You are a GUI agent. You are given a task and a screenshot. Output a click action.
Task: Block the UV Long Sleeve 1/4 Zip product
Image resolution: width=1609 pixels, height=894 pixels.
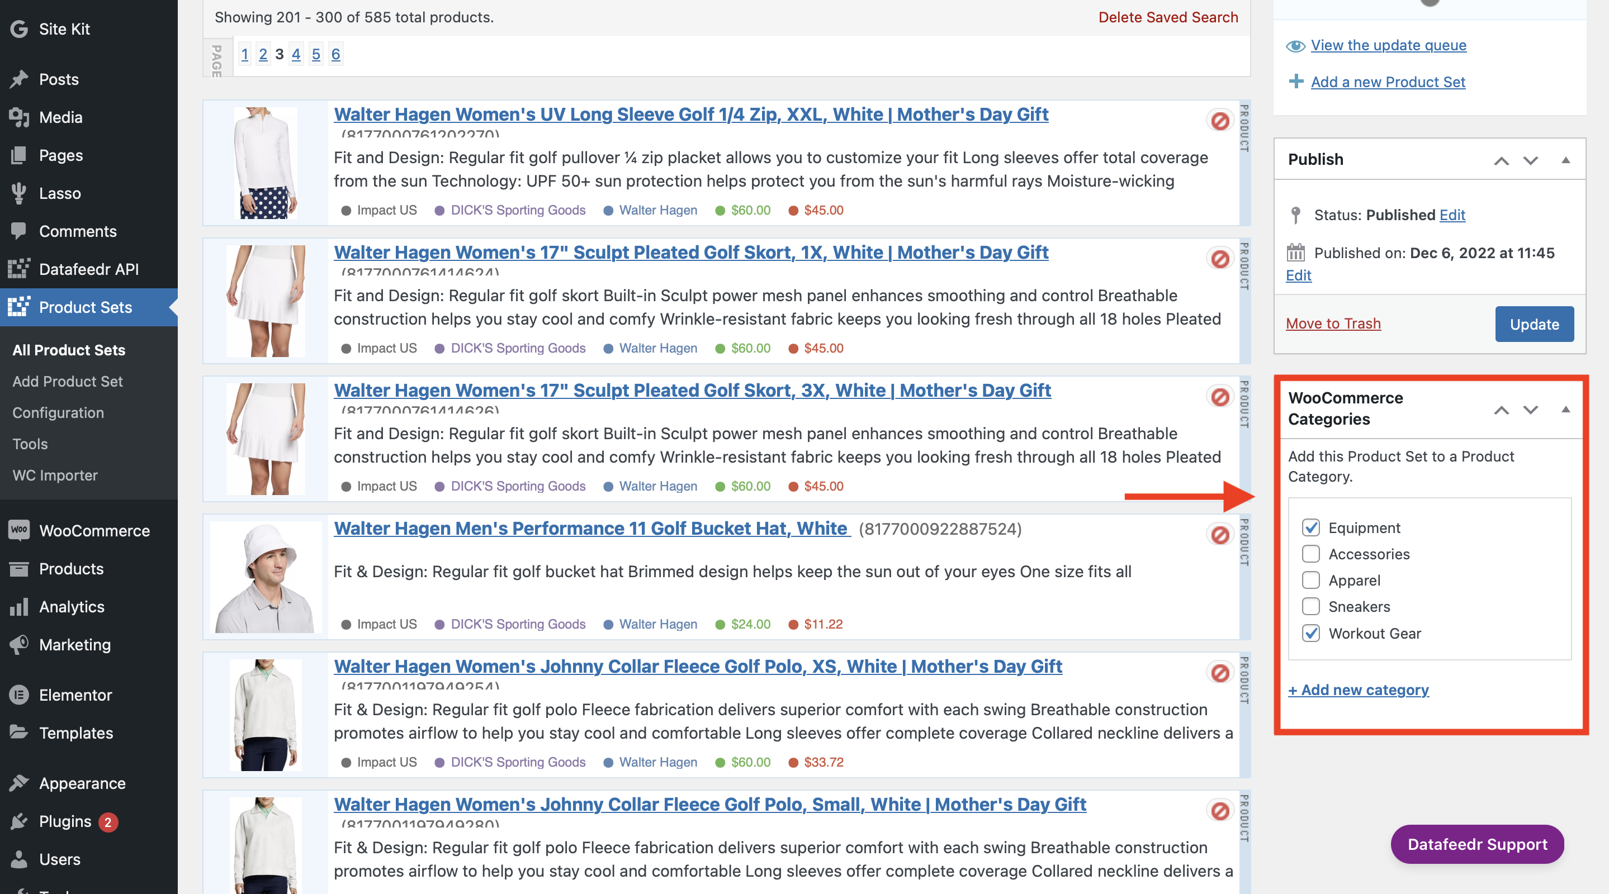pos(1219,121)
